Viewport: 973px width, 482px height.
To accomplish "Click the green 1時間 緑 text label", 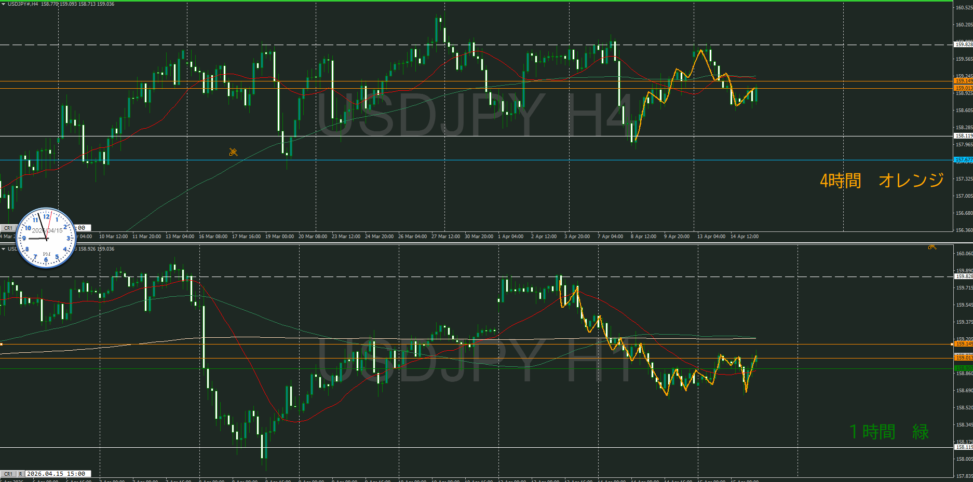I will click(x=888, y=432).
